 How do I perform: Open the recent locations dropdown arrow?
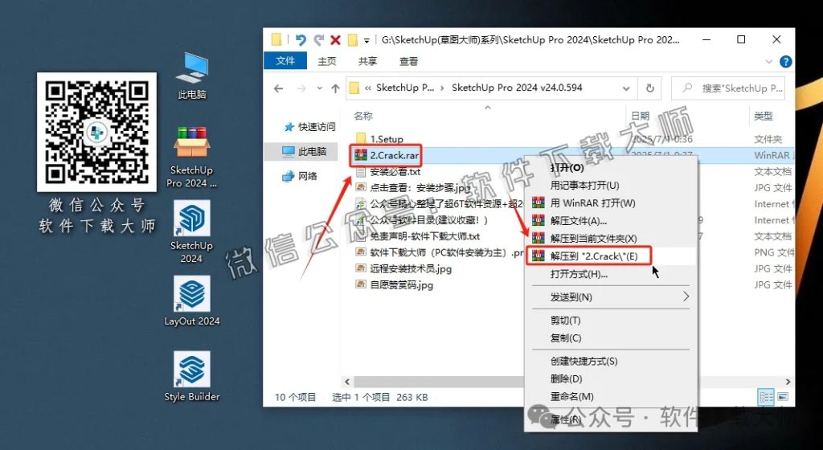pos(319,88)
